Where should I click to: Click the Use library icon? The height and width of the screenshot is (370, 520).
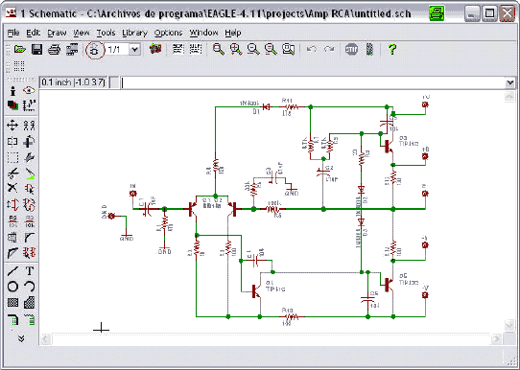click(155, 49)
